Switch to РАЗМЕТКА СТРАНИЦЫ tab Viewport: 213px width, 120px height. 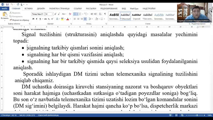tap(59, 8)
